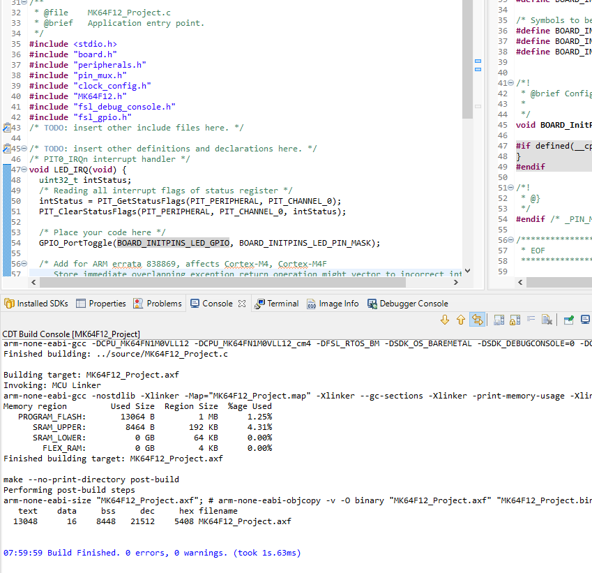This screenshot has height=573, width=592.
Task: Jump to next error in console
Action: (445, 320)
